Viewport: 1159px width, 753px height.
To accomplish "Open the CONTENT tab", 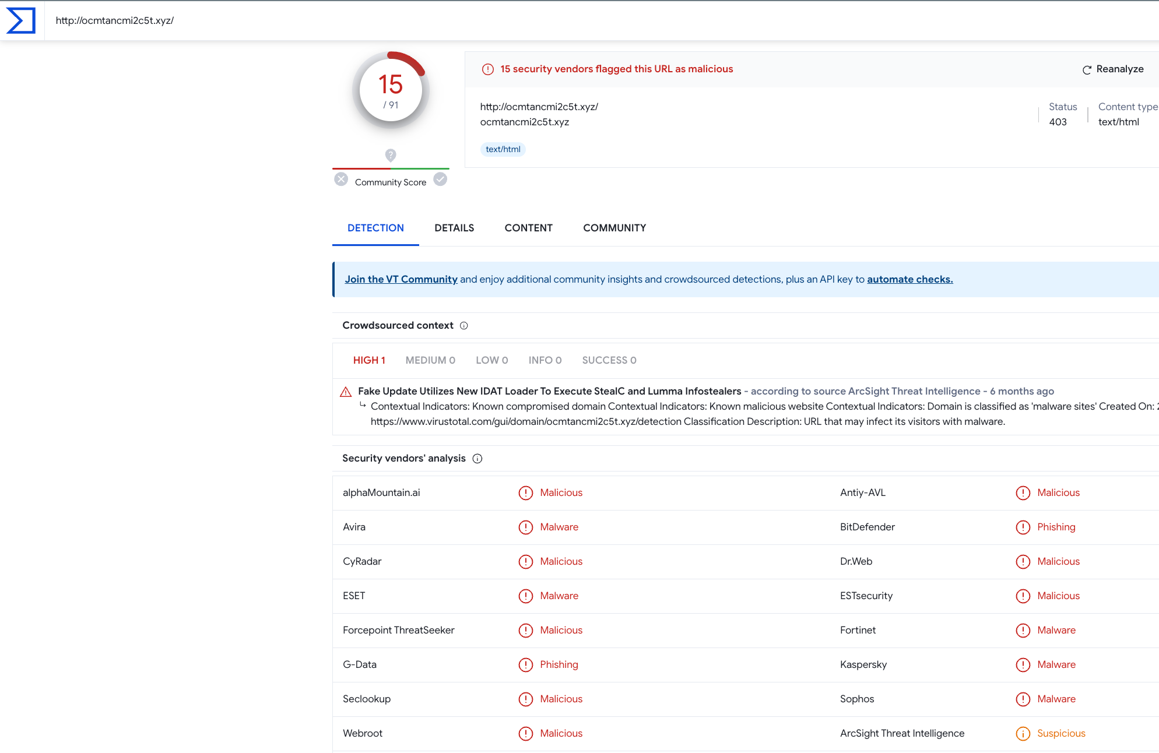I will point(528,228).
